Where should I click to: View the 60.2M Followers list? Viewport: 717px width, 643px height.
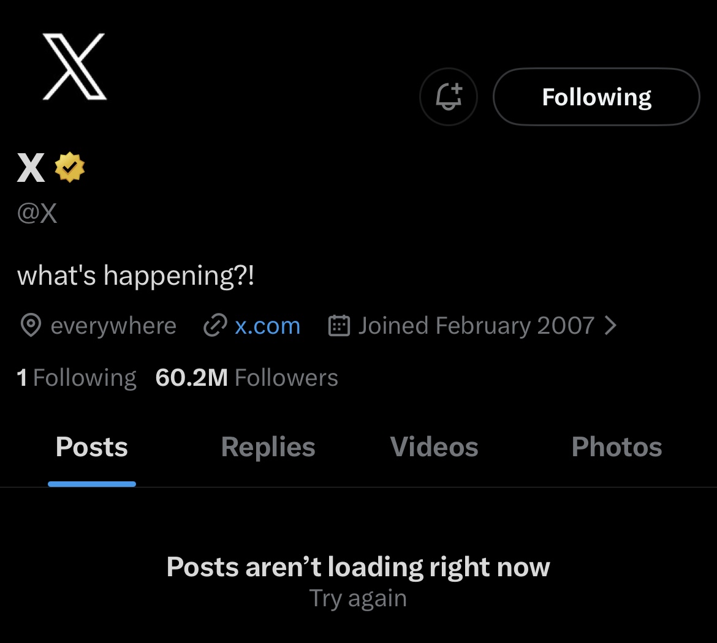(x=246, y=377)
